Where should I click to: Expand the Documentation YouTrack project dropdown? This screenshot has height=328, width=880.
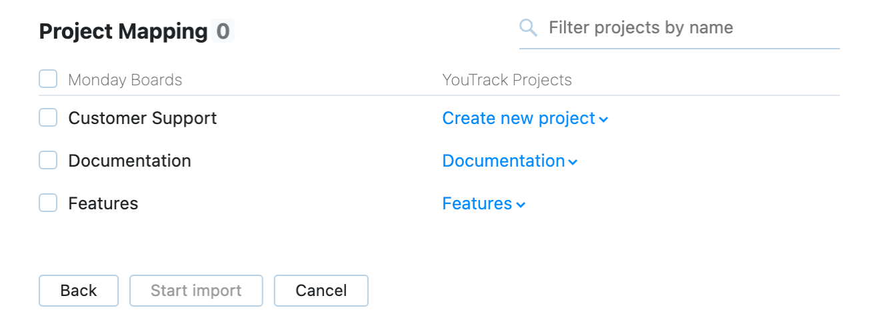(x=504, y=161)
